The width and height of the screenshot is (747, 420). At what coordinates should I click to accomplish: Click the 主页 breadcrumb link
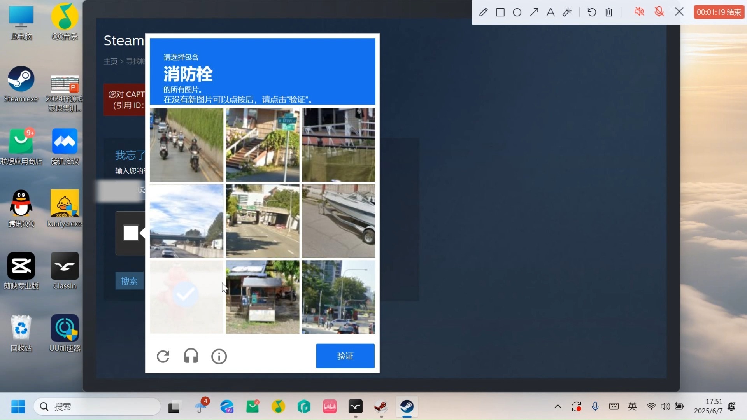coord(110,61)
